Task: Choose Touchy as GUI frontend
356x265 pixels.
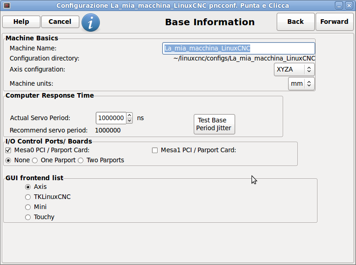Action: (x=28, y=217)
